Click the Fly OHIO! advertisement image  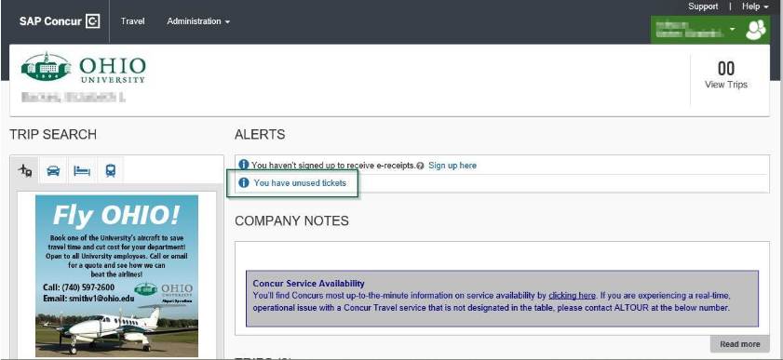click(117, 275)
